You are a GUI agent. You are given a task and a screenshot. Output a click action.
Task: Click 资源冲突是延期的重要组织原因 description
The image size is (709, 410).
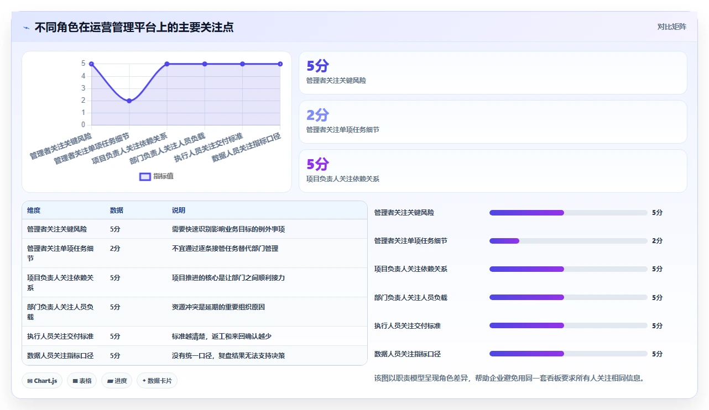pyautogui.click(x=218, y=307)
